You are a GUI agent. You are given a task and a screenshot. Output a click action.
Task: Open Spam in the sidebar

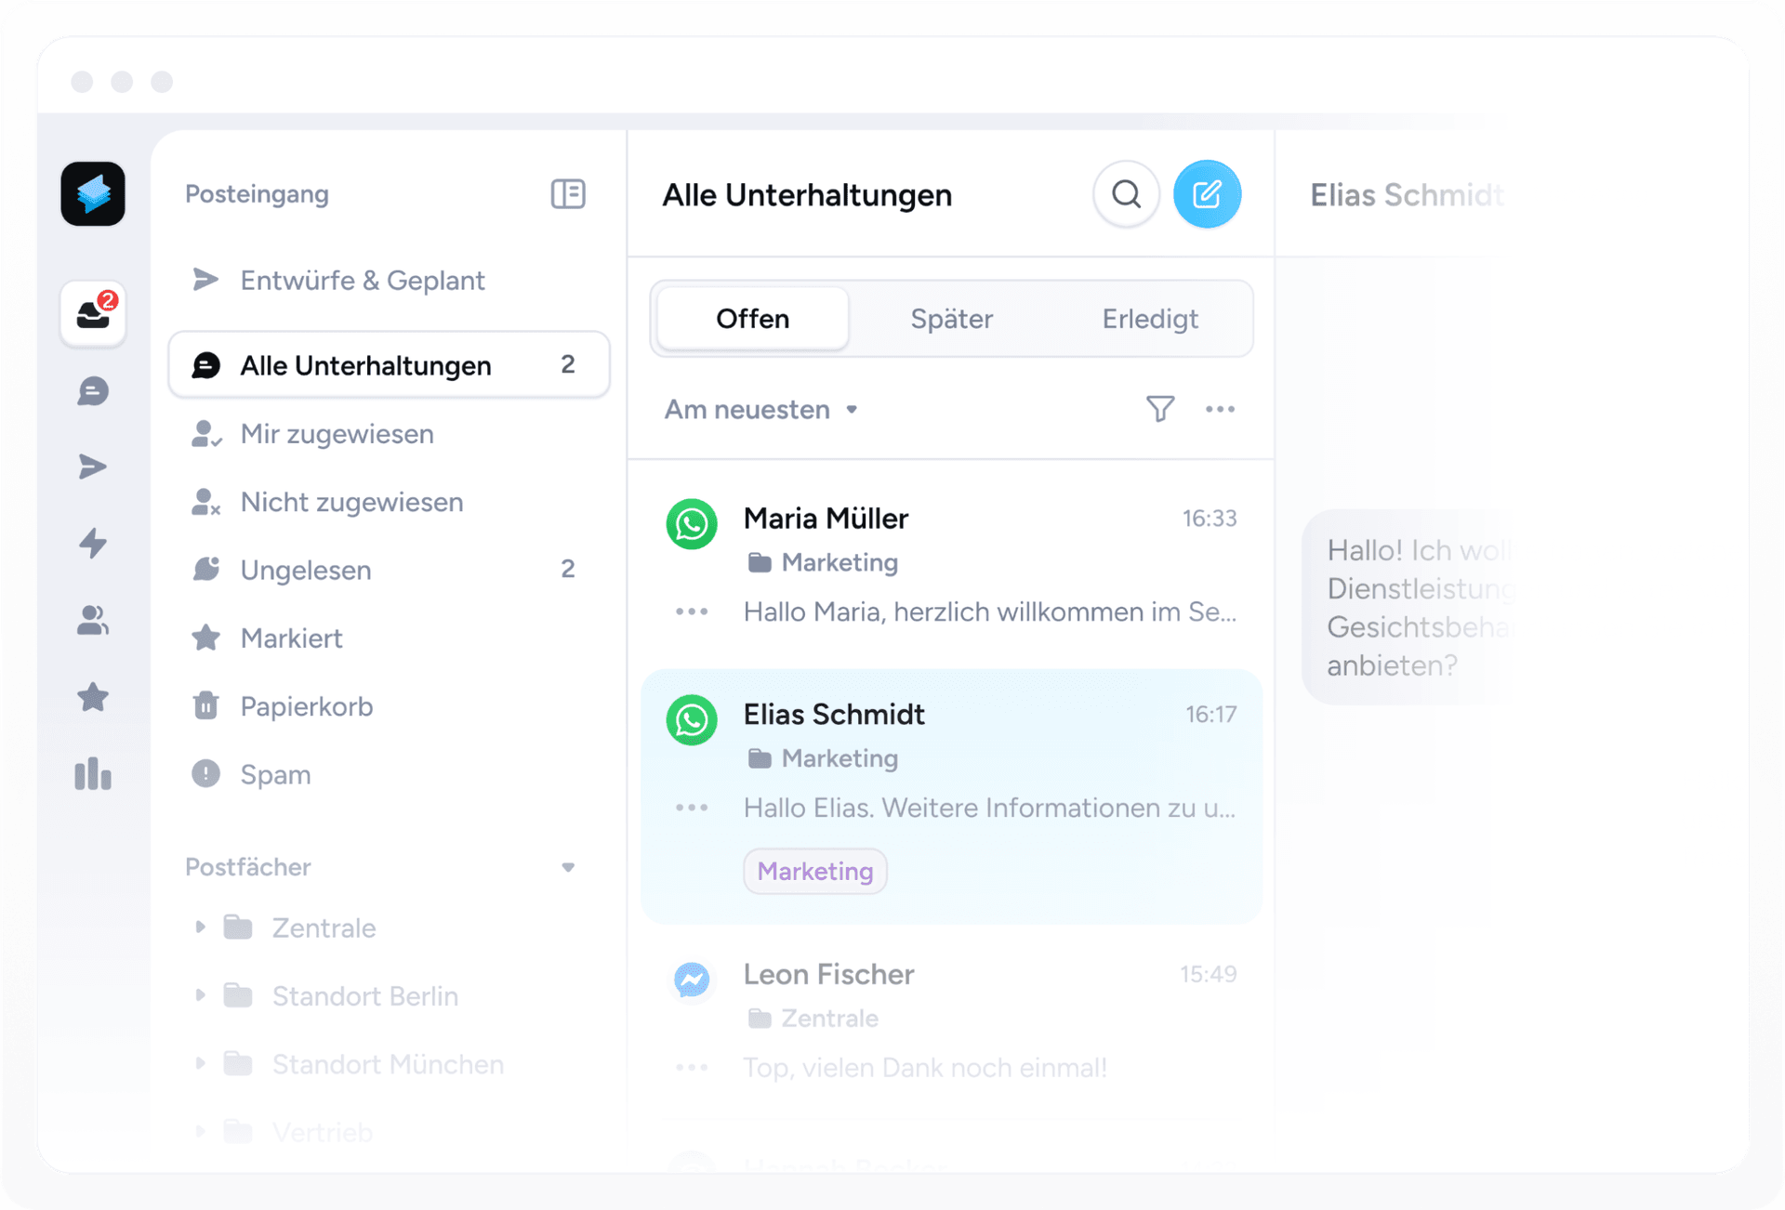click(275, 774)
